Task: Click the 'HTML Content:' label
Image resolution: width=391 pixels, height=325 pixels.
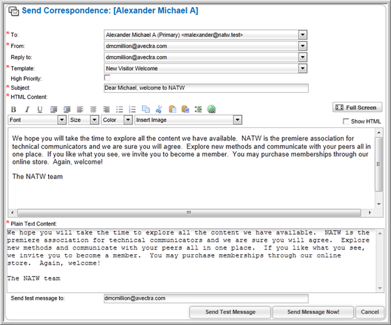Action: point(29,97)
